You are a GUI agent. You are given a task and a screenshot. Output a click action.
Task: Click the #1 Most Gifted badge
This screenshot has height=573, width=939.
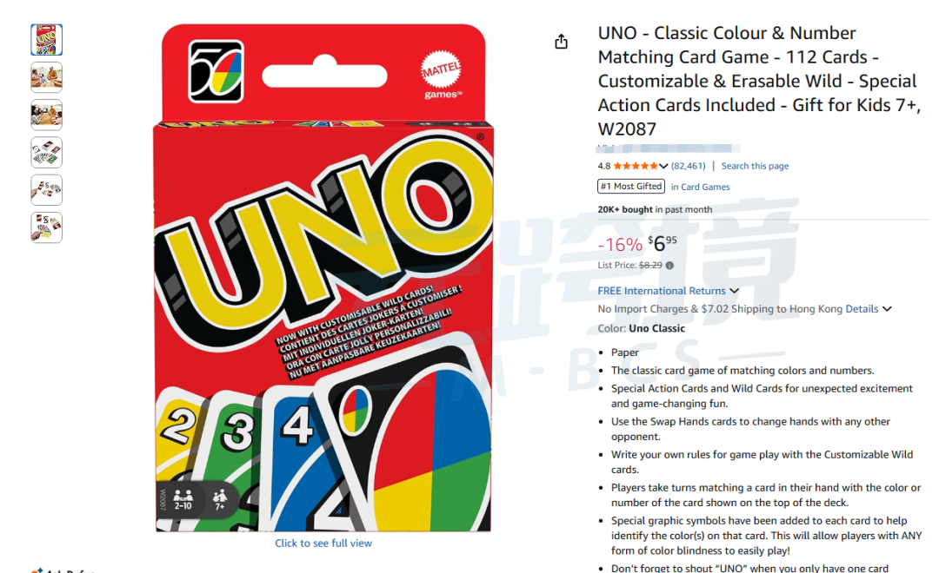[631, 187]
